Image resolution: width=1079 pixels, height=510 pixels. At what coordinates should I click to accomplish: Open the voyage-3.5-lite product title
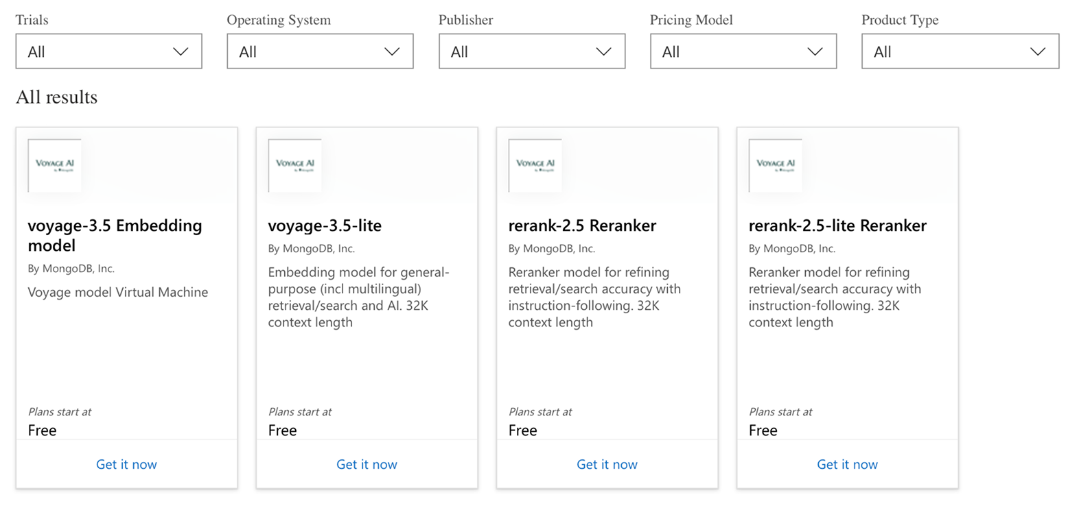[x=325, y=226]
